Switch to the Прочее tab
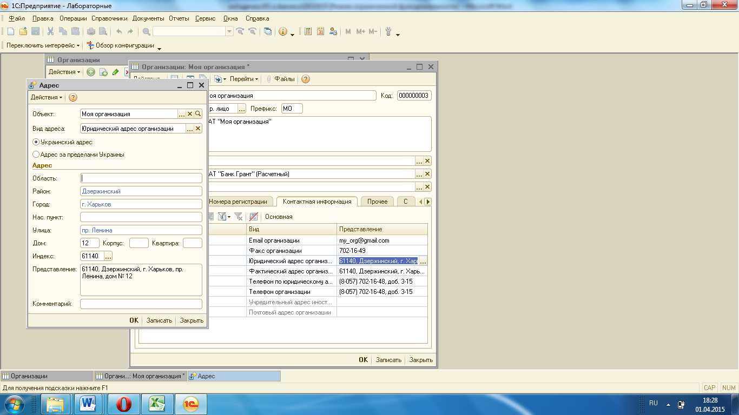 [x=378, y=202]
